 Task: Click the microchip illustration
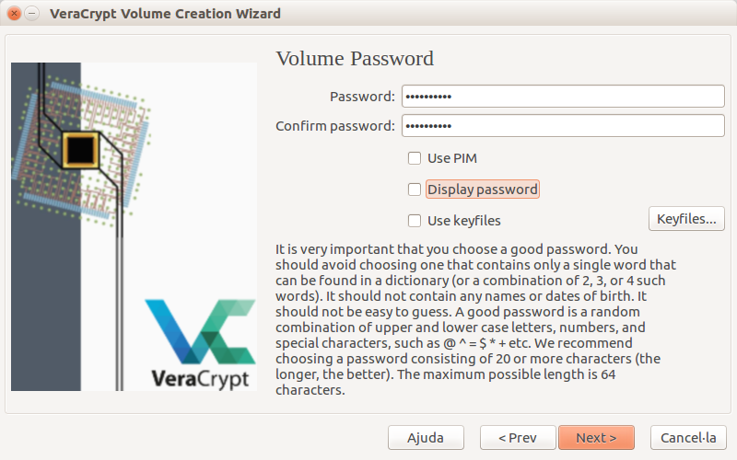81,147
